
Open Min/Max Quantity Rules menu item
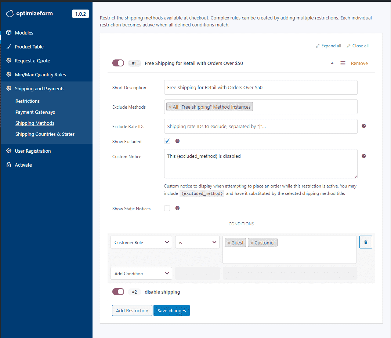click(x=40, y=74)
